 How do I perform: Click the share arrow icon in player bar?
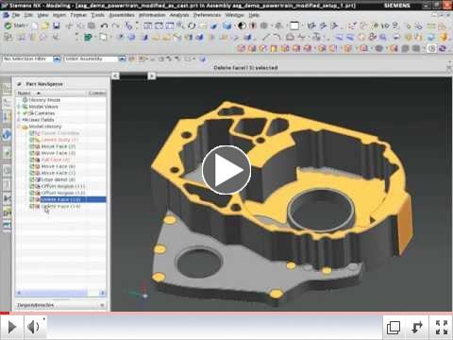click(x=417, y=328)
